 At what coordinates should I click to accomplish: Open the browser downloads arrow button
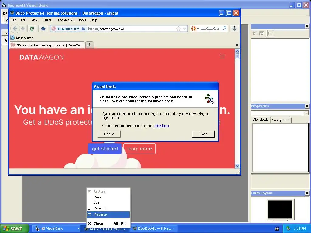click(234, 29)
